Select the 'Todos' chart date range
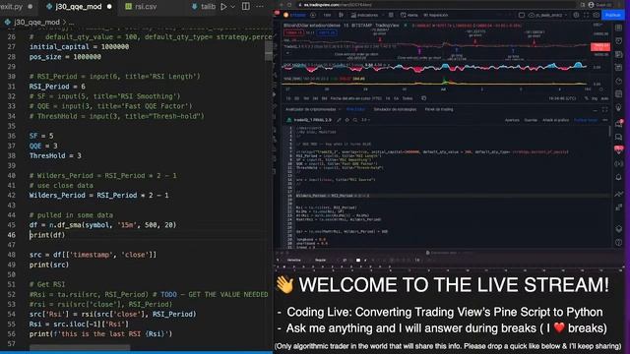 coord(408,98)
